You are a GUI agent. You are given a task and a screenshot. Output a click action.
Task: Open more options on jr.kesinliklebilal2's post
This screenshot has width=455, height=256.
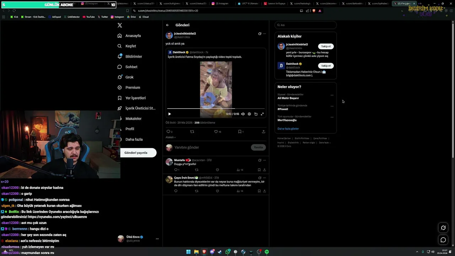pos(264,34)
